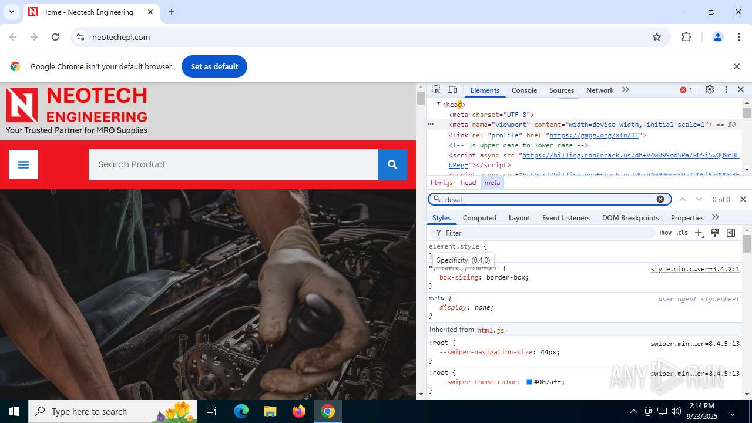The image size is (752, 423).
Task: Toggle the :hov element state panel
Action: (665, 233)
